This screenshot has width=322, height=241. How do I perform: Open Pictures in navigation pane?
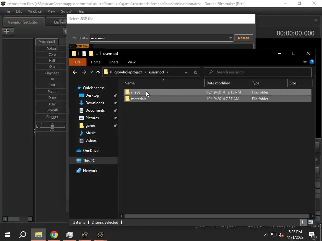(x=92, y=118)
